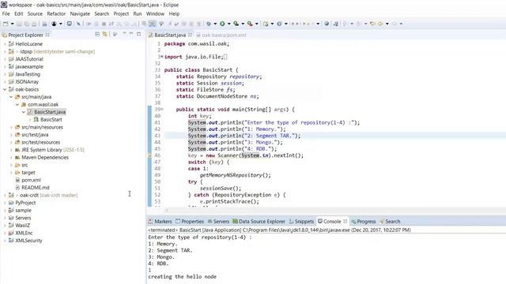
Task: Click the Save All toolbar icon
Action: 27,24
